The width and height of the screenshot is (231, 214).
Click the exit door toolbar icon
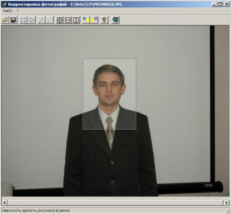[x=115, y=20]
